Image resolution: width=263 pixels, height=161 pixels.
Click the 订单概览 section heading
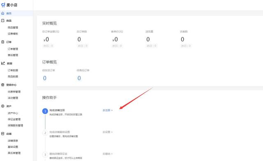tap(49, 62)
